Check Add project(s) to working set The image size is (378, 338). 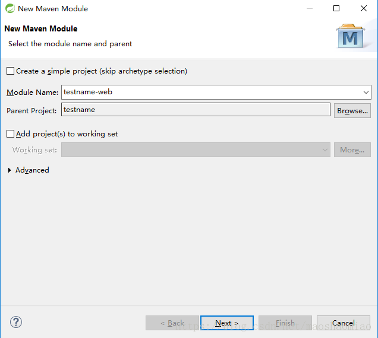[10, 134]
